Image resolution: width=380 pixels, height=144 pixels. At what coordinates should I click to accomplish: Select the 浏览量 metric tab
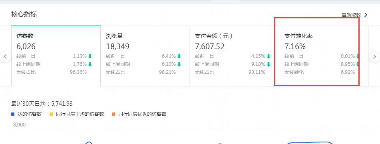coord(145,56)
